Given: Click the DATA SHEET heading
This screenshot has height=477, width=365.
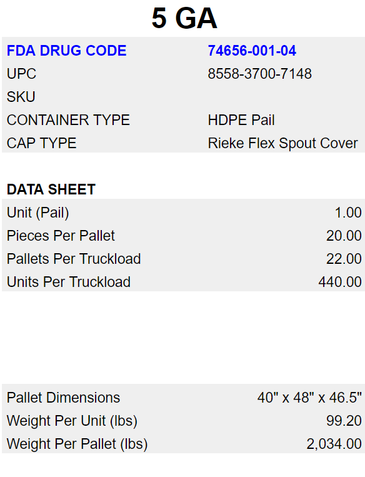Looking at the screenshot, I should coord(51,189).
